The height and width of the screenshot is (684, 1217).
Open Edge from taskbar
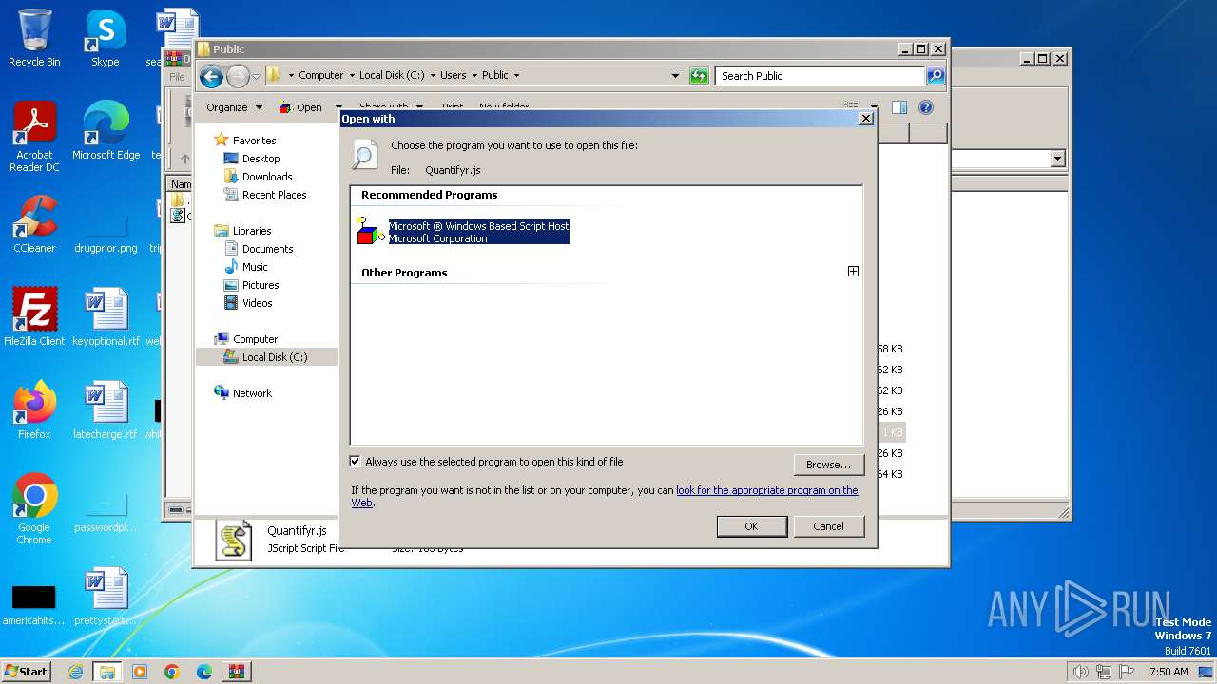(203, 672)
